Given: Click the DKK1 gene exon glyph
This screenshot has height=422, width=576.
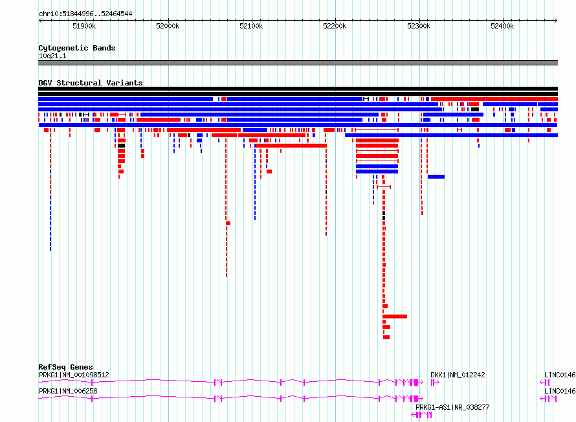Looking at the screenshot, I should coord(435,383).
